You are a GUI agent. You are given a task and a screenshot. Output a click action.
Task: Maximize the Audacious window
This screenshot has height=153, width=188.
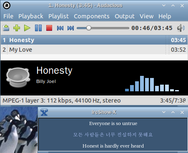(x=173, y=5)
